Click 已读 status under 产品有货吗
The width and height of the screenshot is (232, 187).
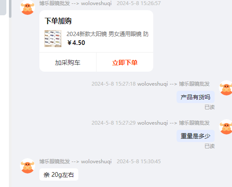(210, 107)
